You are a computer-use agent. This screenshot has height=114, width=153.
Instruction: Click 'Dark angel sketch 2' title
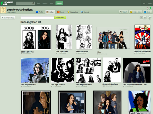click(58, 85)
